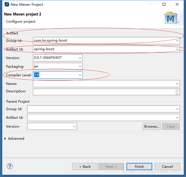The image size is (186, 177).
Task: Open the Compiler Level dropdown
Action: pyautogui.click(x=80, y=75)
